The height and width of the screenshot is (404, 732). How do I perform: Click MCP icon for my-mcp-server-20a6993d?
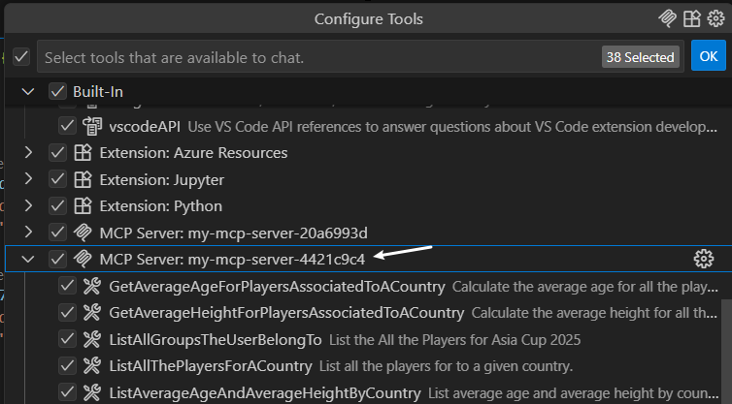coord(83,233)
